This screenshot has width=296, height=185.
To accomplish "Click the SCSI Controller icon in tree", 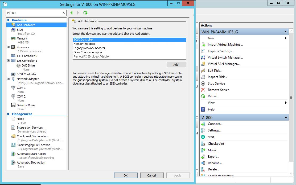I will 13,74.
